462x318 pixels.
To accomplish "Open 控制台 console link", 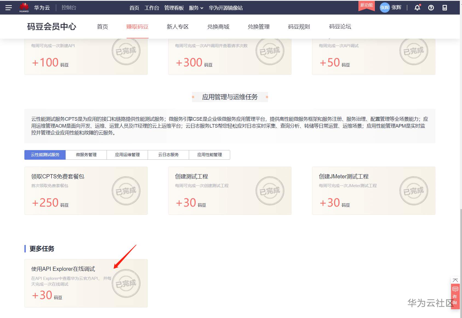I will [69, 8].
